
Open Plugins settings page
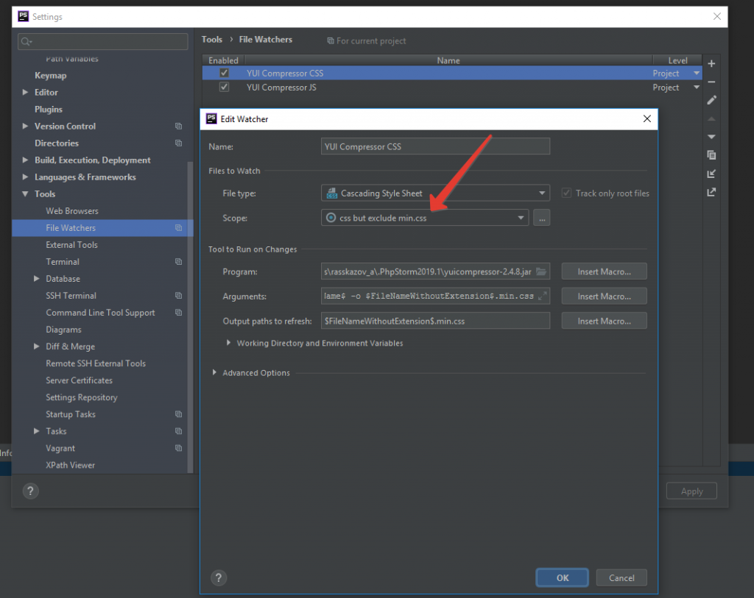pyautogui.click(x=49, y=110)
